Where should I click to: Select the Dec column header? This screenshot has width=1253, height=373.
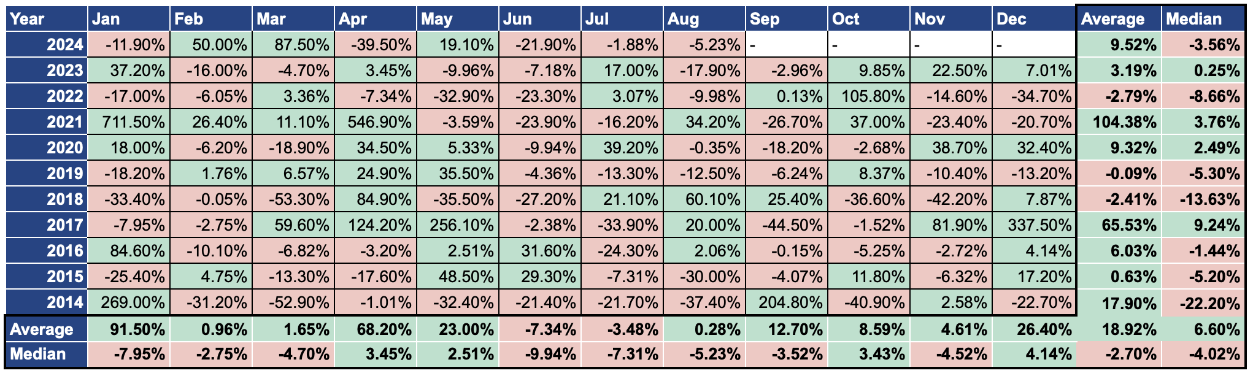[x=1033, y=19]
